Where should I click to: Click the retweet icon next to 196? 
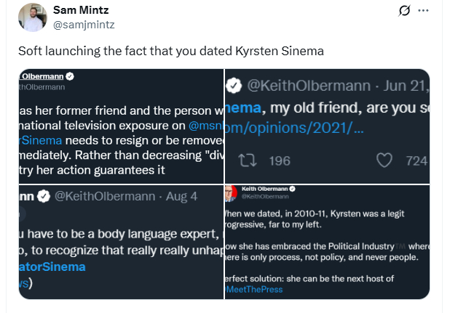pos(246,160)
